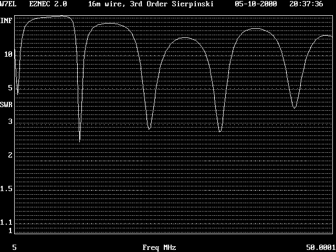336x252 pixels.
Task: Click the deepest SWR dip in the curve
Action: (x=80, y=140)
